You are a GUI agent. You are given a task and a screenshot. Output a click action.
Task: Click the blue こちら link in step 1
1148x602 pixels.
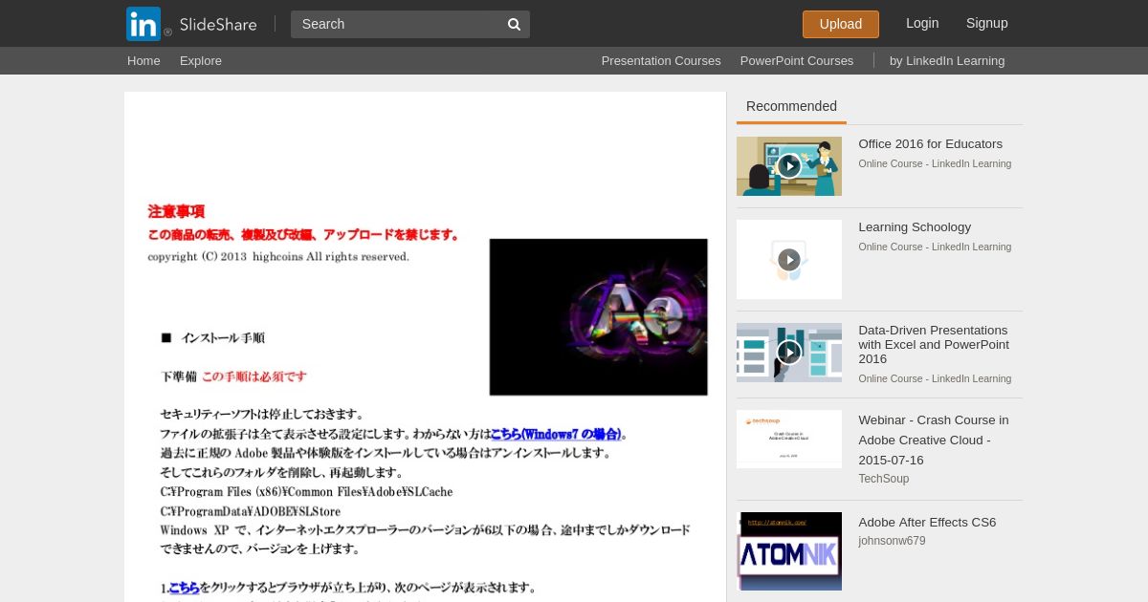click(184, 588)
